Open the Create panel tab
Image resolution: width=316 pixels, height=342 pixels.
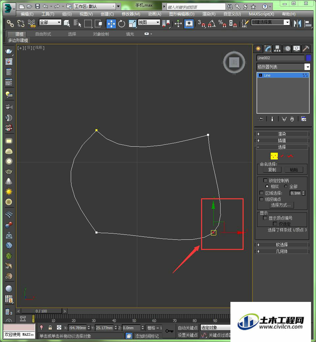coord(258,48)
